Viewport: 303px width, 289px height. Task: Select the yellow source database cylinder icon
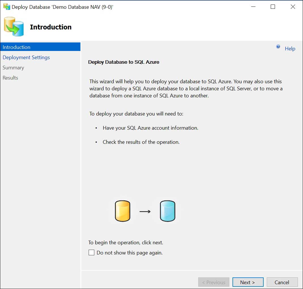pos(123,211)
